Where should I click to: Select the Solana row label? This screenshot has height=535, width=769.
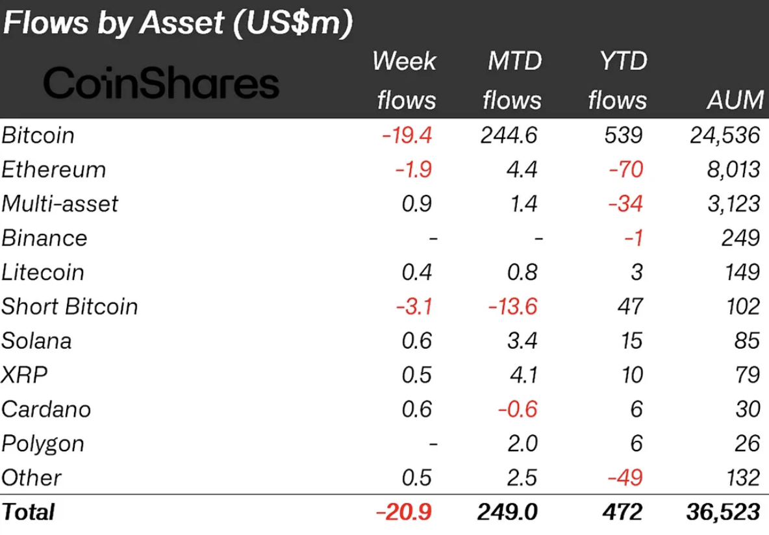[x=36, y=341]
